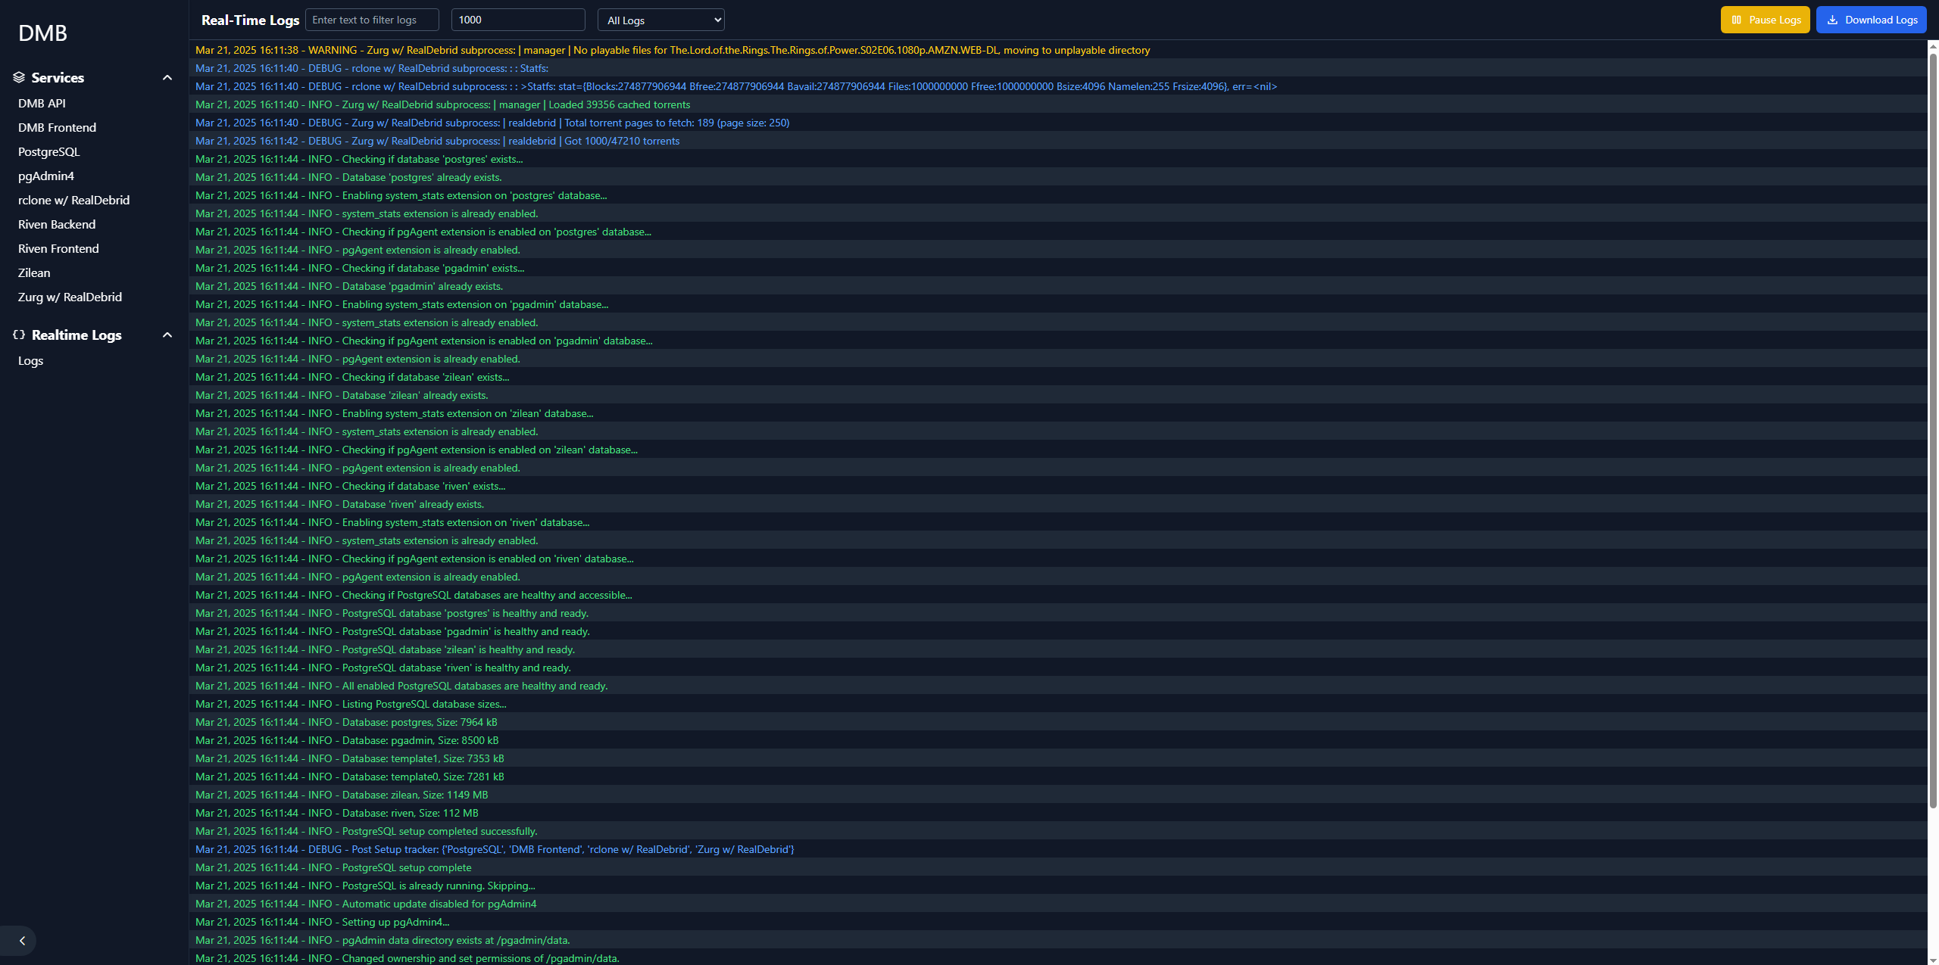The image size is (1939, 965).
Task: Select PostgreSQL in sidebar
Action: [48, 151]
